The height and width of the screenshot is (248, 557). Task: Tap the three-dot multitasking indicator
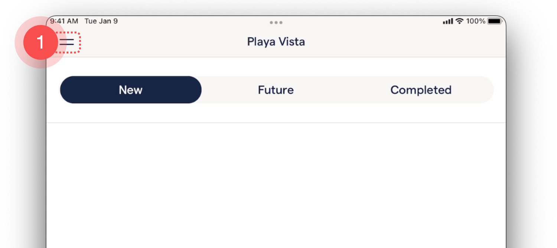tap(276, 23)
